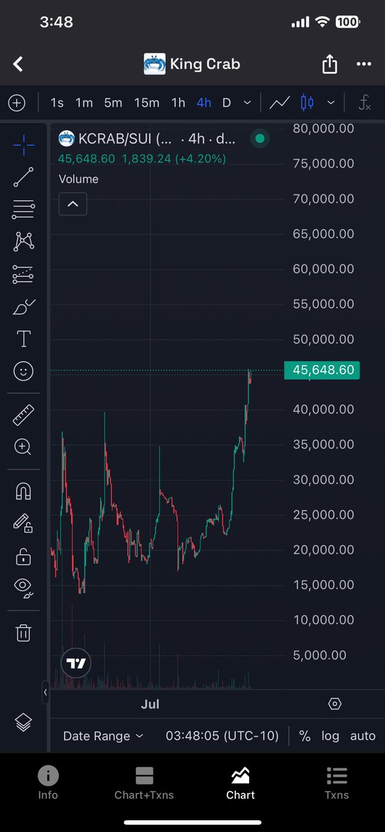The image size is (385, 832).
Task: Activate the ruler measure tool
Action: [x=24, y=415]
